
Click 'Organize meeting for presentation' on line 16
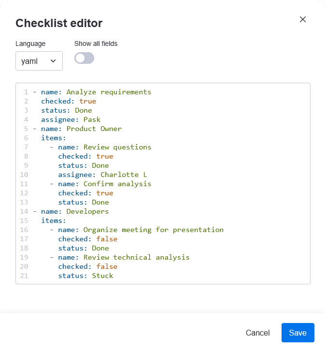pos(154,230)
